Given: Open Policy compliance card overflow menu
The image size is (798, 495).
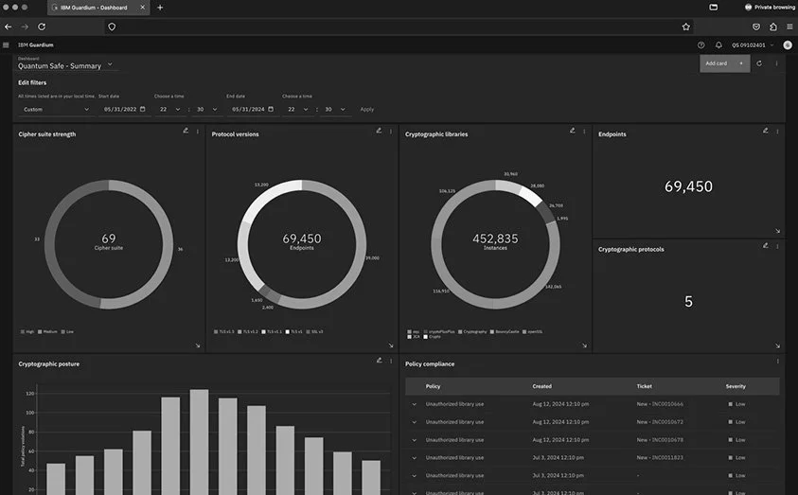Looking at the screenshot, I should tap(777, 362).
